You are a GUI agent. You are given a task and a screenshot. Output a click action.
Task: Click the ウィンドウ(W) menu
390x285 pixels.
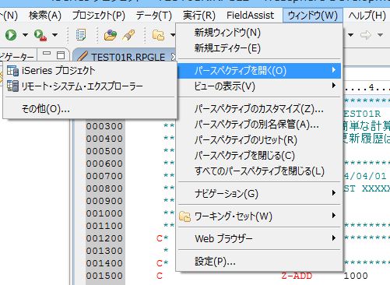tap(313, 16)
